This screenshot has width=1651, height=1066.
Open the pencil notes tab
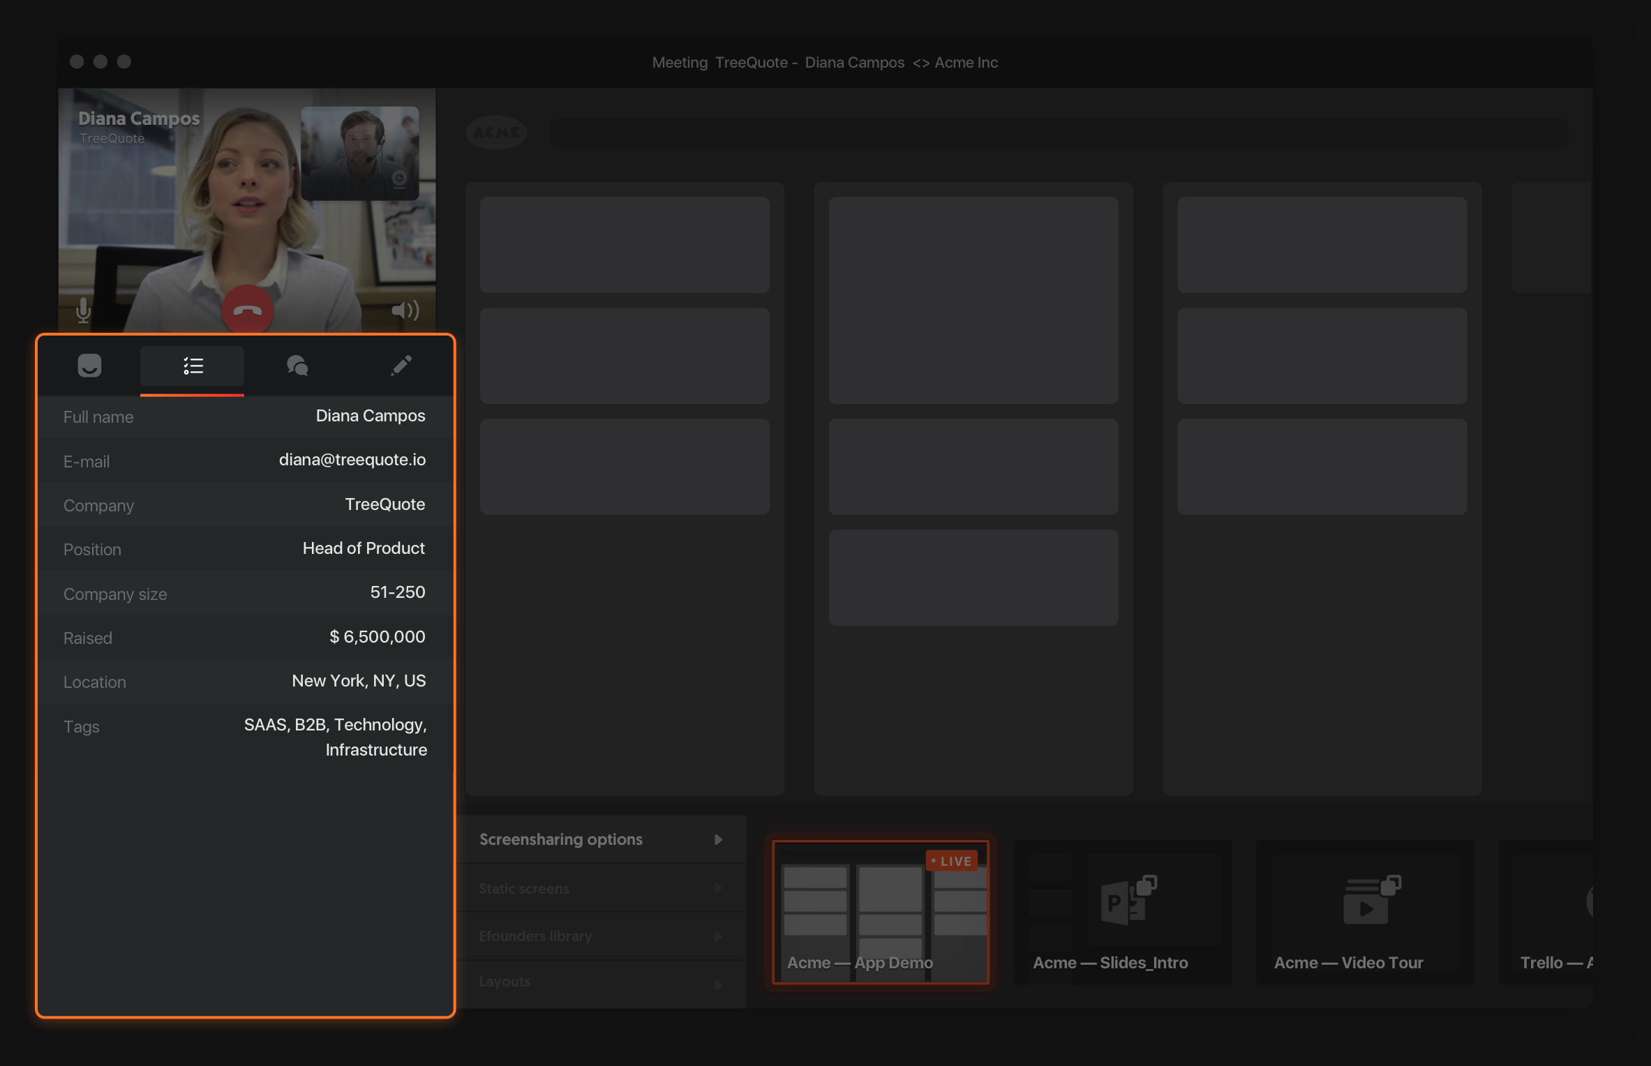point(401,365)
